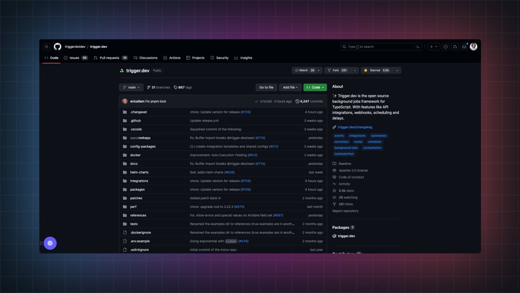Open the .env.example file
This screenshot has width=520, height=293.
click(x=140, y=241)
